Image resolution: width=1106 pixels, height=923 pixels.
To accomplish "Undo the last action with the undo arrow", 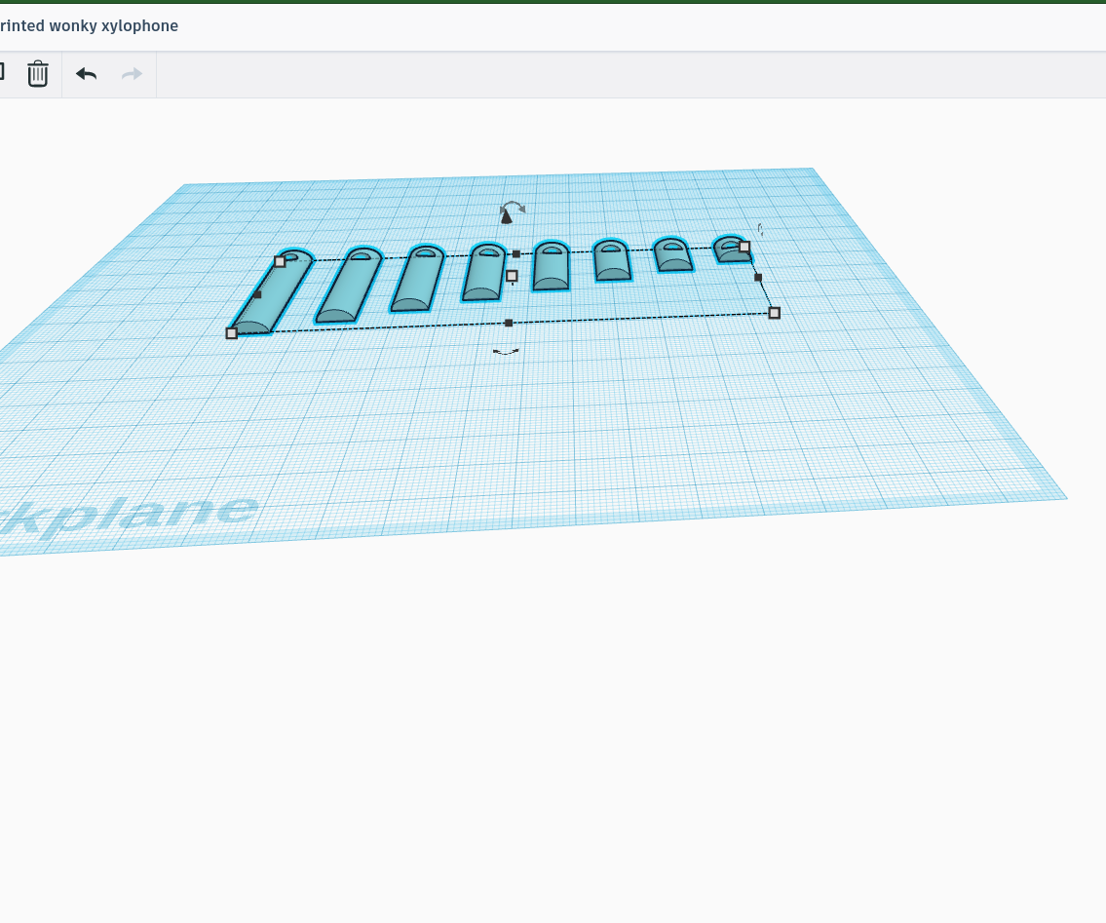I will pyautogui.click(x=86, y=73).
